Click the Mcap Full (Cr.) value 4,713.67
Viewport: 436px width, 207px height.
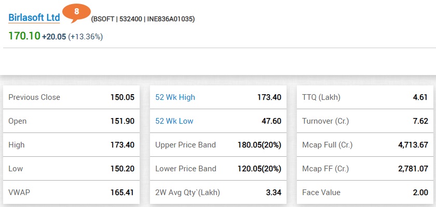pyautogui.click(x=413, y=145)
